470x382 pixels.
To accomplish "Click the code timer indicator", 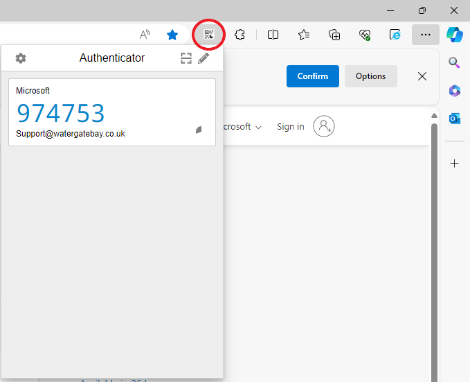I will click(199, 130).
